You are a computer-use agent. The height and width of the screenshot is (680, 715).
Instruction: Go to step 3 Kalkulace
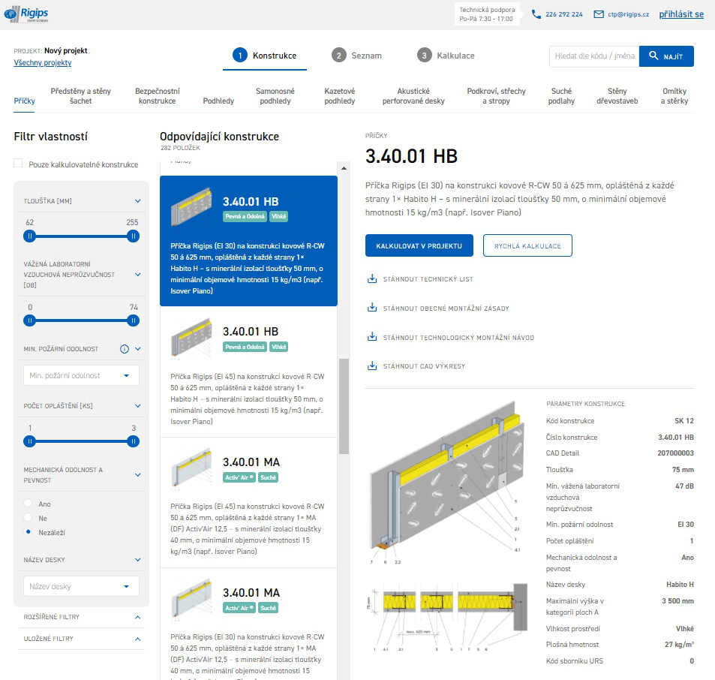click(446, 56)
